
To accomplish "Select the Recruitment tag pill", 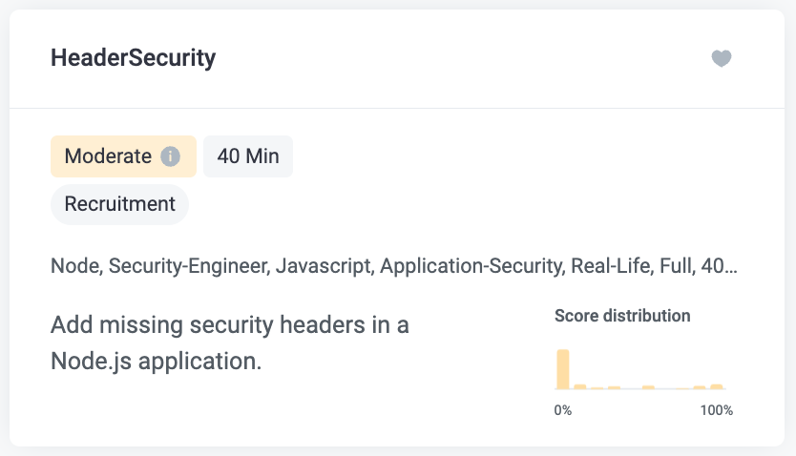I will coord(120,204).
